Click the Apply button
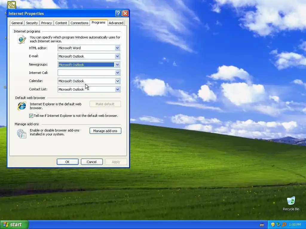The width and height of the screenshot is (306, 229). pyautogui.click(x=116, y=162)
